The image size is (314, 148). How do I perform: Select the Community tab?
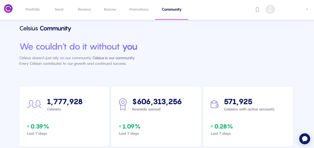[172, 9]
